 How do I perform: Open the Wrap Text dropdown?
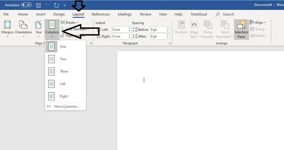194,29
